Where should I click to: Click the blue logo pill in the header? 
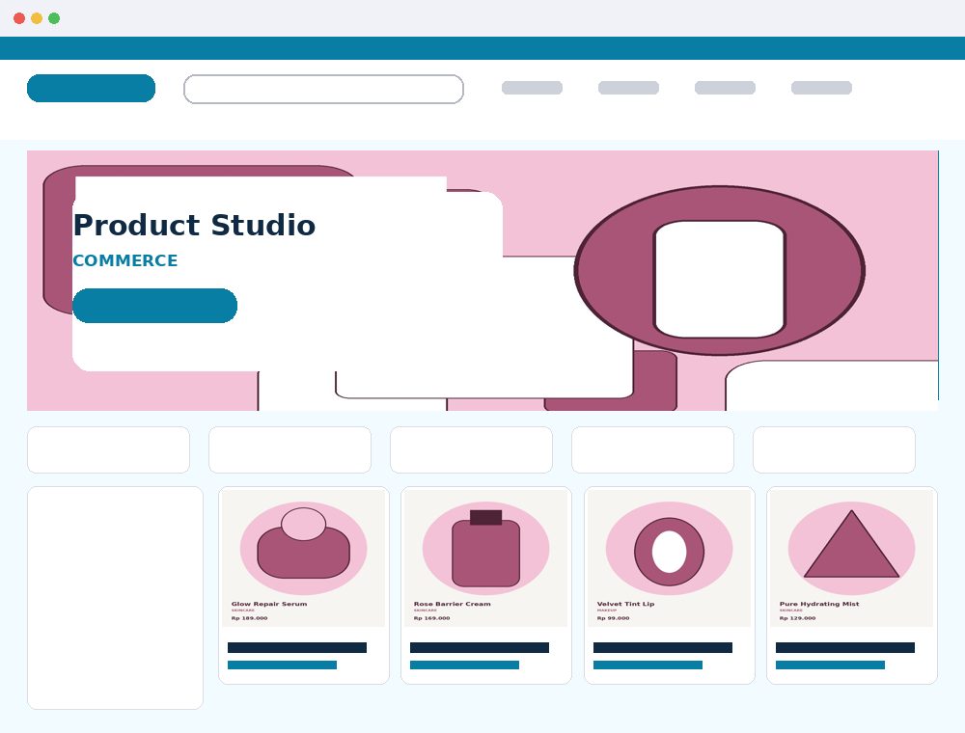[91, 88]
